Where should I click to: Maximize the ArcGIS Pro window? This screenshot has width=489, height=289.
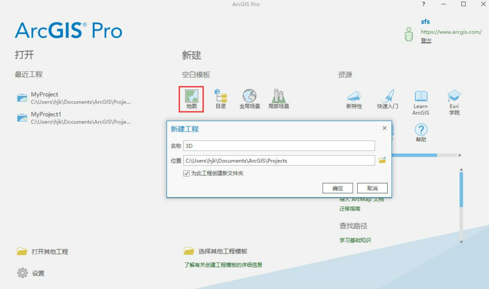pyautogui.click(x=463, y=4)
